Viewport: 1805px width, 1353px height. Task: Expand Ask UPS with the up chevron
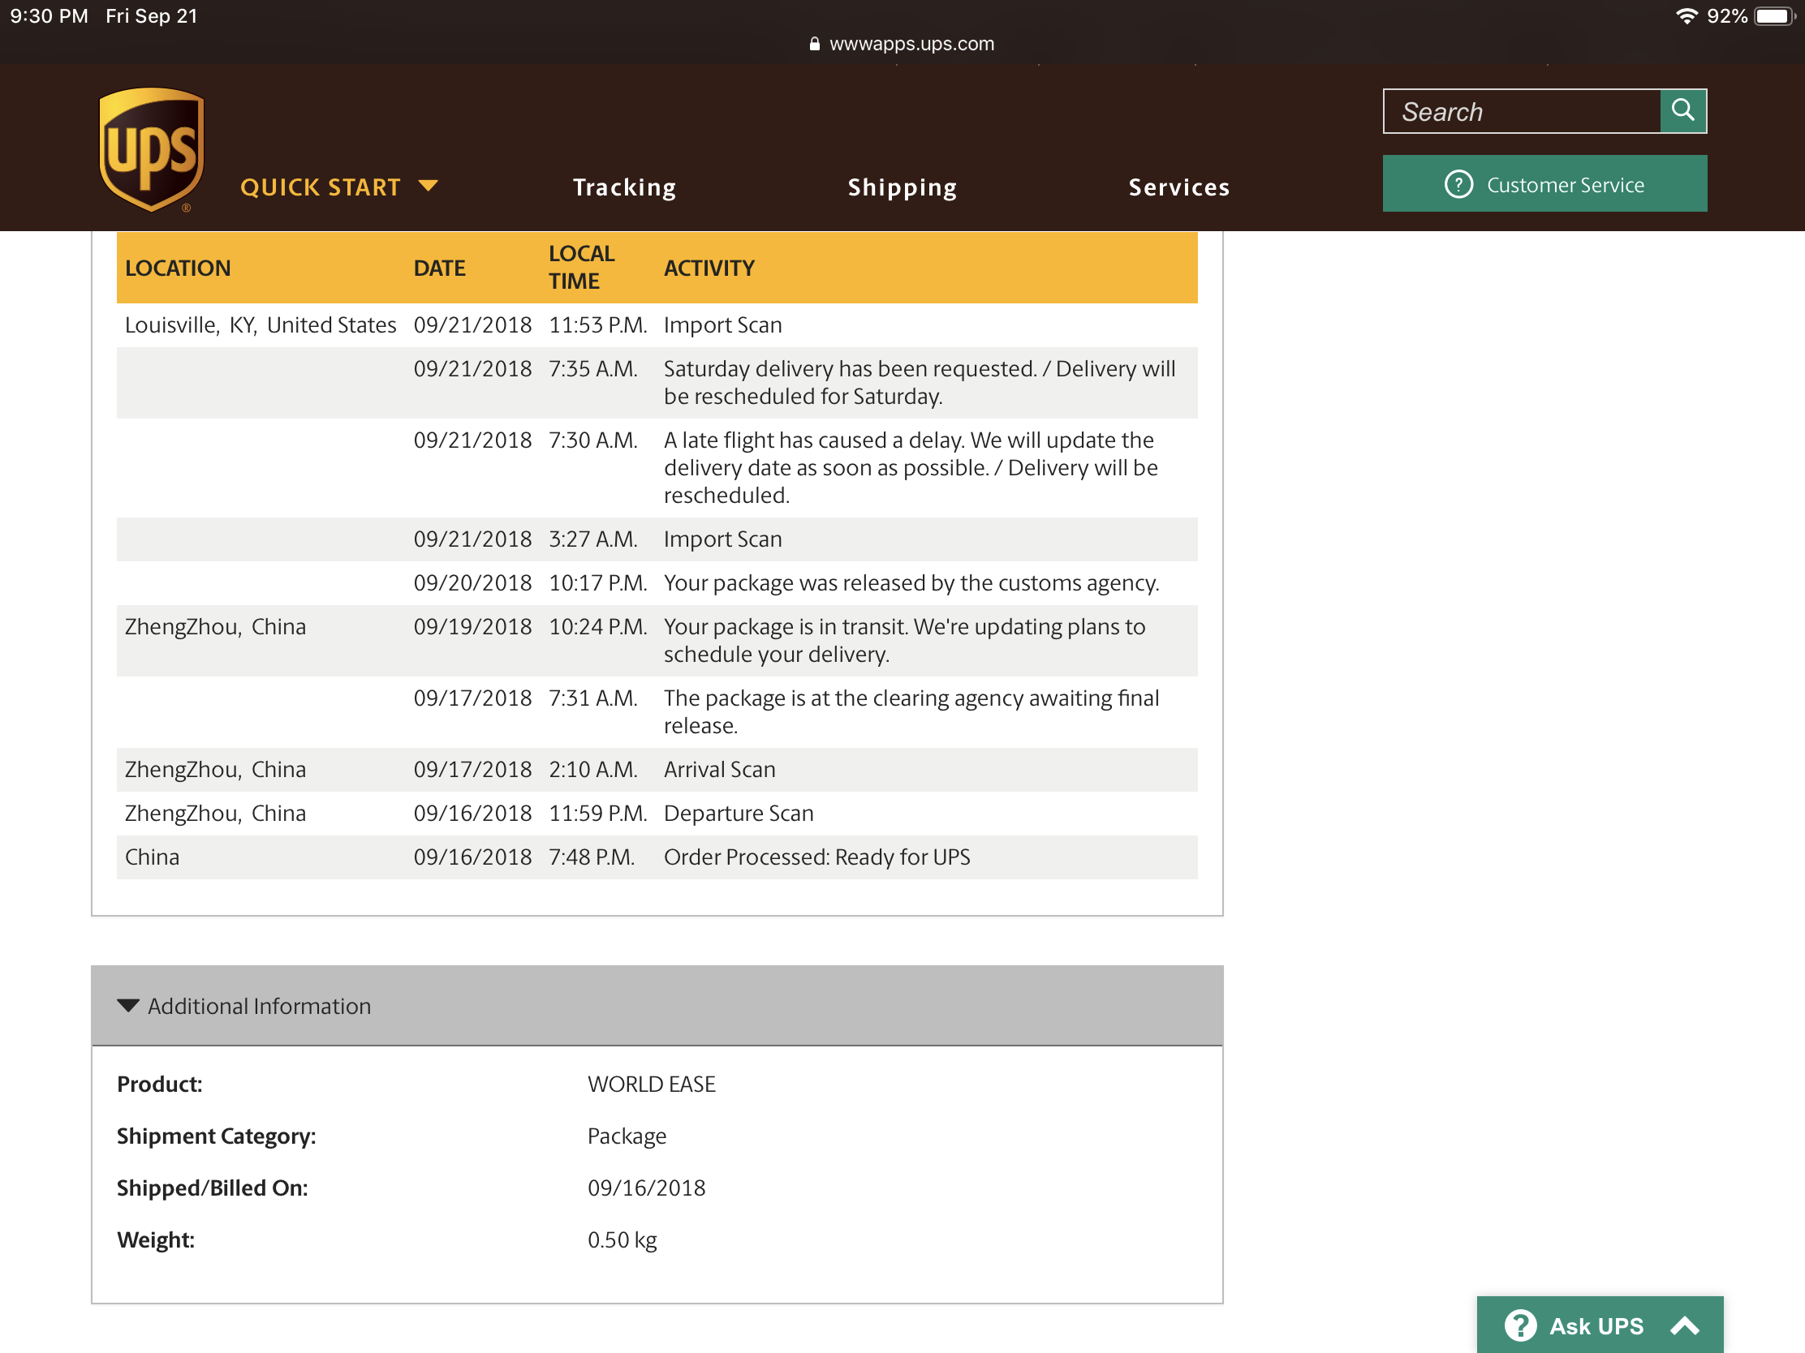(1685, 1326)
